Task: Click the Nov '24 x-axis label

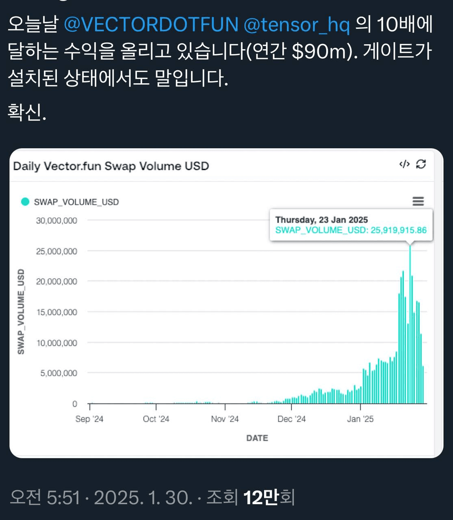Action: [225, 419]
